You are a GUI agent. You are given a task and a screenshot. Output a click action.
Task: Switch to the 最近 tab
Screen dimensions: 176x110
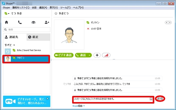point(38,37)
